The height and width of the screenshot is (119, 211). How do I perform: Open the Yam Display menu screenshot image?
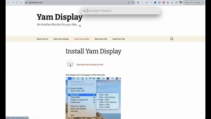tap(93, 98)
